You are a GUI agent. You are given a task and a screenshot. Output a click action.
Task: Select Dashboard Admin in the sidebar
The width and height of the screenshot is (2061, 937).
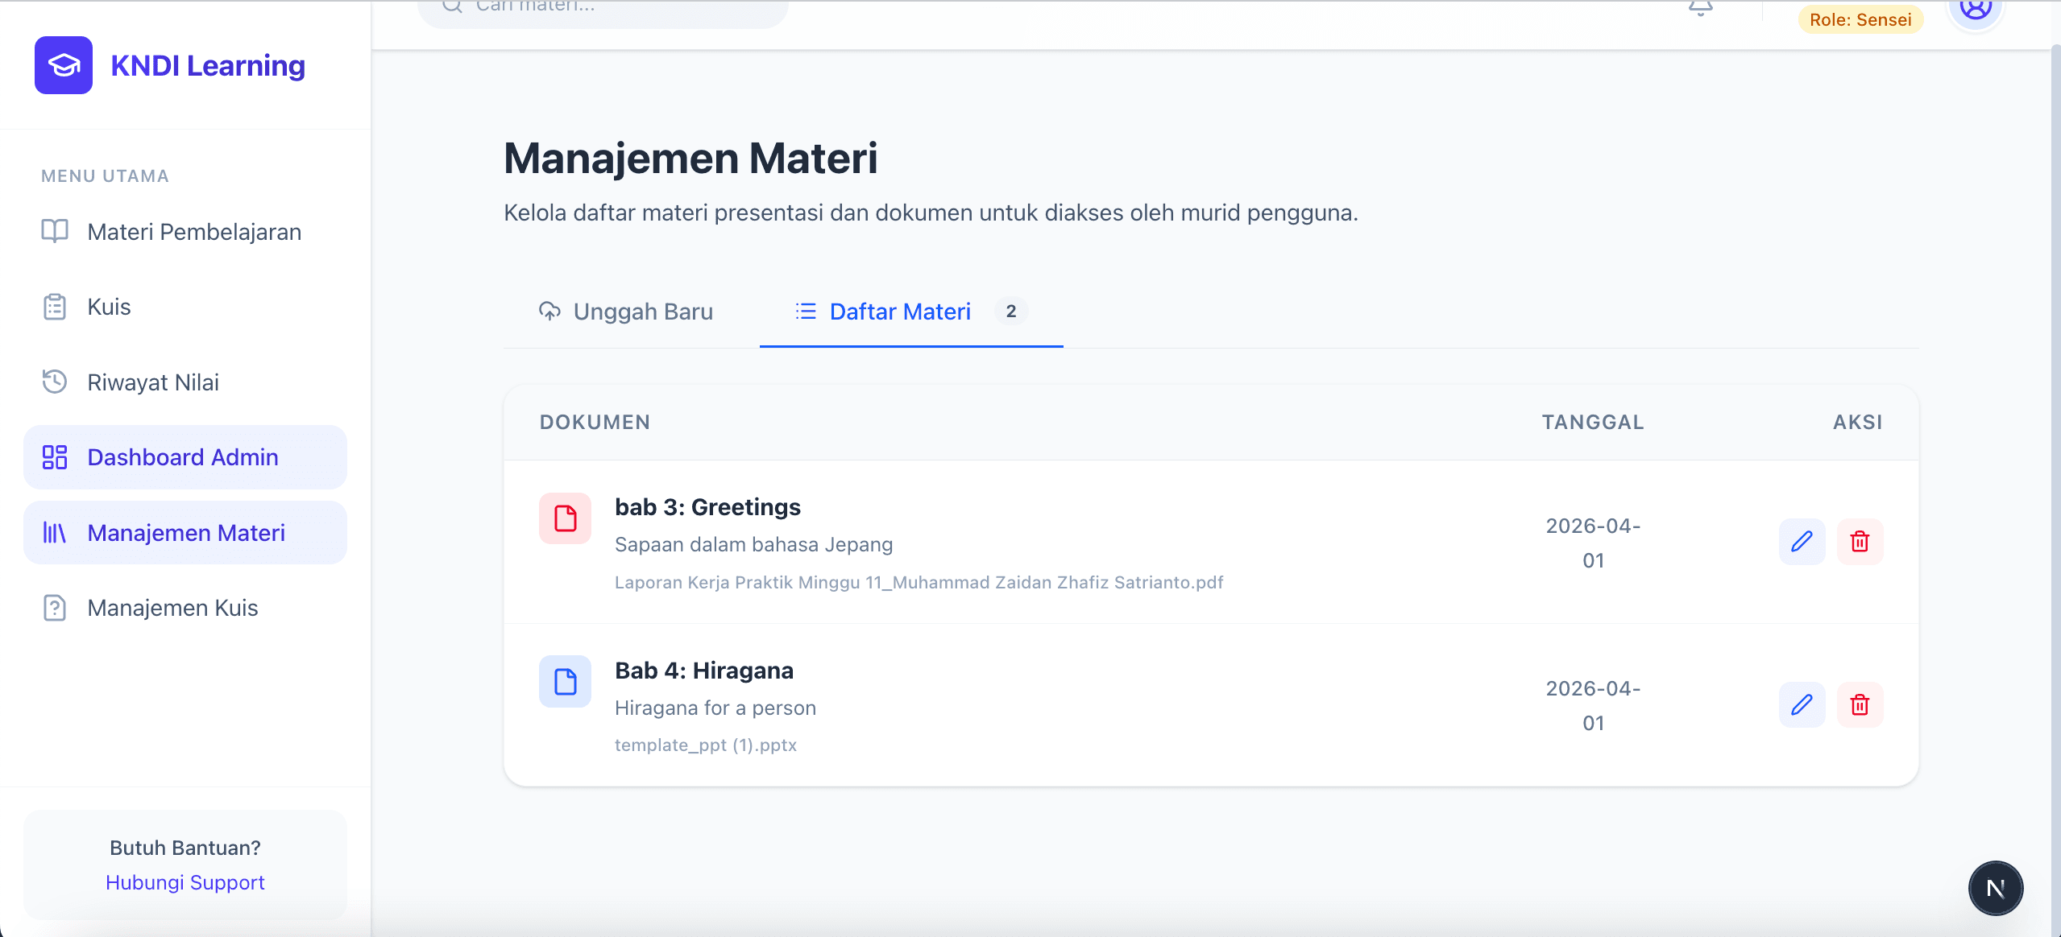click(x=185, y=457)
